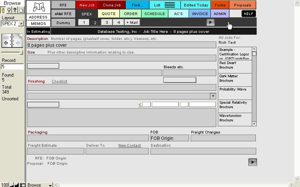Click the Description field
Image resolution: width=300 pixels, height=187 pixels.
[x=122, y=45]
